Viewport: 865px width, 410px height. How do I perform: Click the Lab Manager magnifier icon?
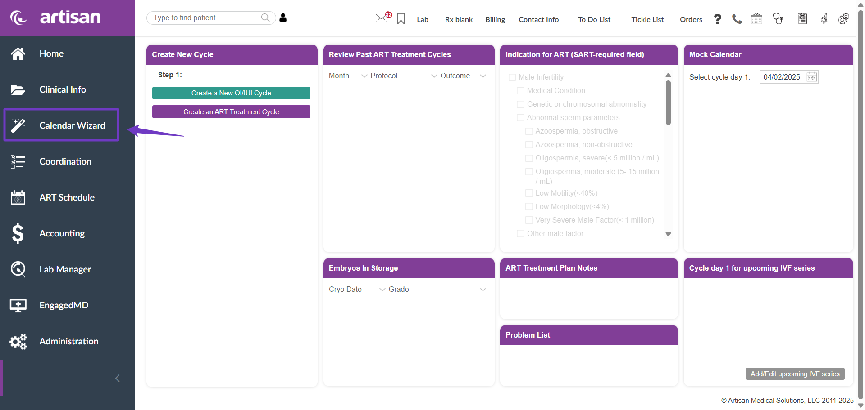coord(18,269)
